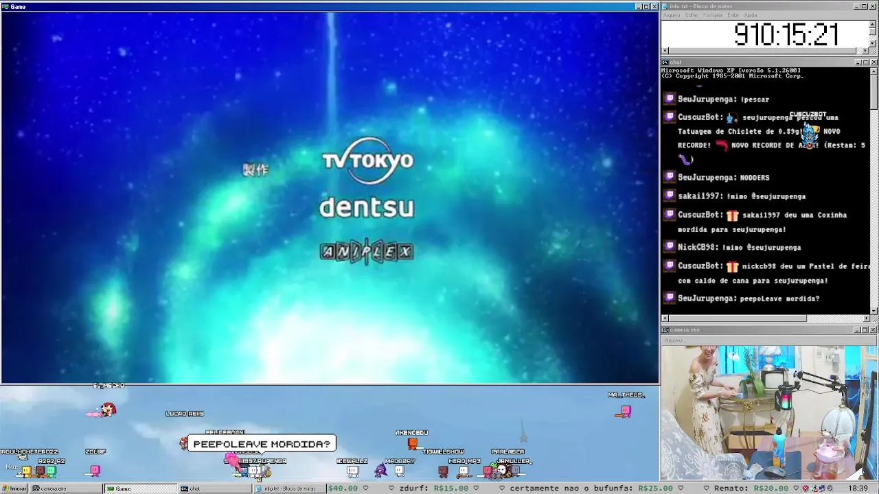879x494 pixels.
Task: Open Editar menu in Bloco de notas
Action: pos(692,15)
